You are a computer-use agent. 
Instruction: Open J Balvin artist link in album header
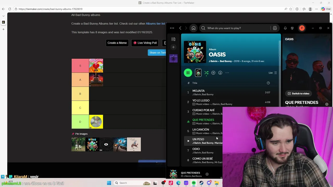pyautogui.click(x=213, y=61)
